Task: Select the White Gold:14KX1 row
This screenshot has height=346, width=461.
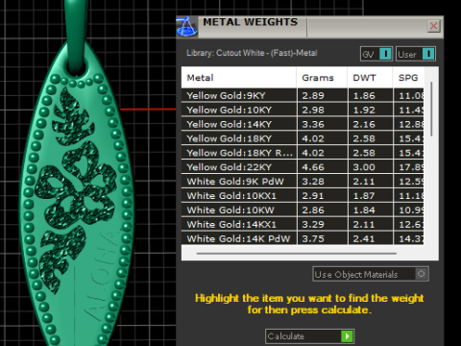Action: point(303,224)
